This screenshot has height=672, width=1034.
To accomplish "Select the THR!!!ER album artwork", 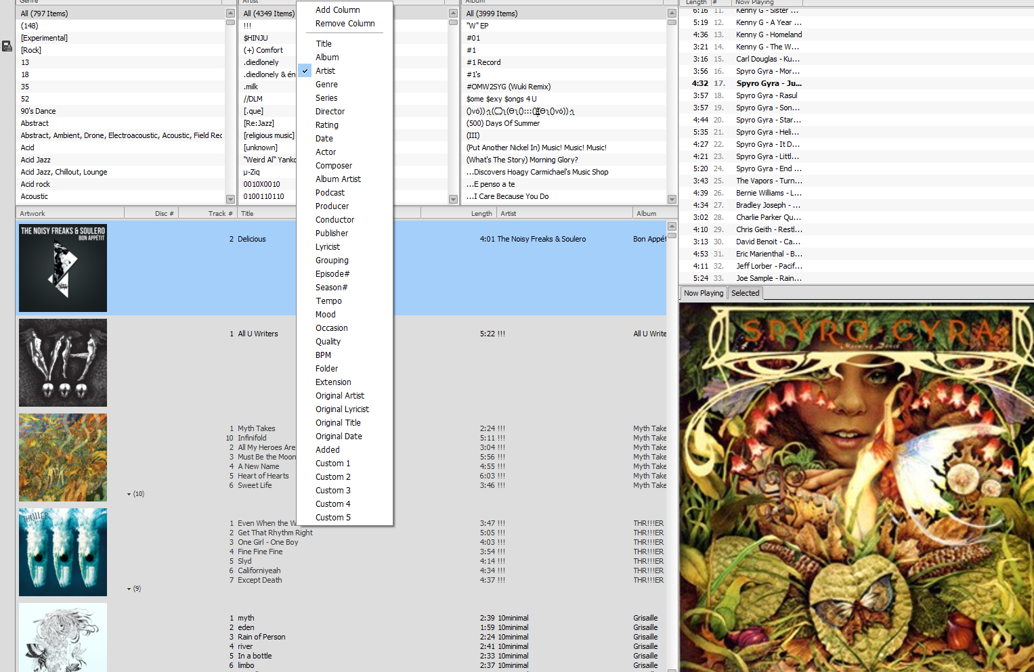I will coord(63,552).
